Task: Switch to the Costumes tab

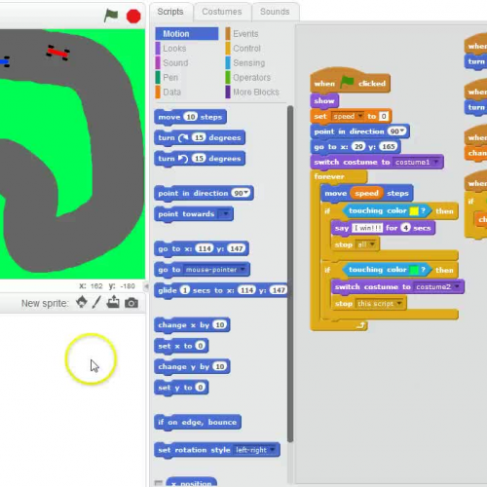Action: (222, 12)
